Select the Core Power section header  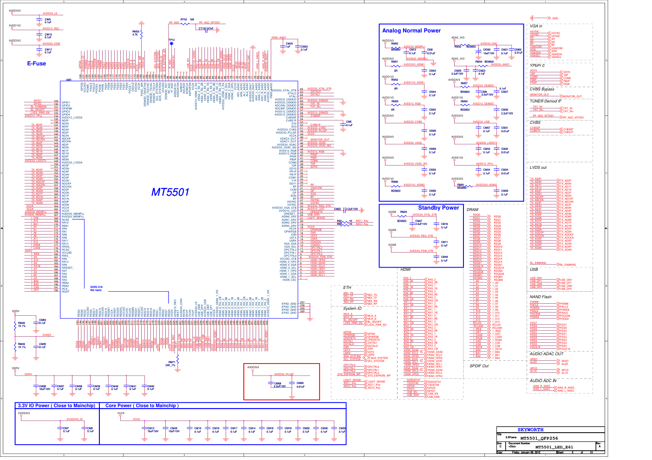(142, 405)
